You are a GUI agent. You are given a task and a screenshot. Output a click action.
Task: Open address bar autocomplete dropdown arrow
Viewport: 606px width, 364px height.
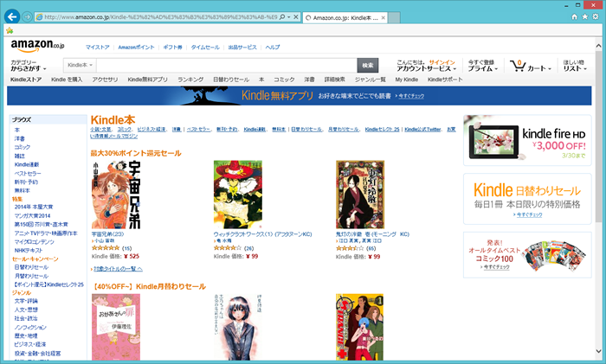(289, 17)
